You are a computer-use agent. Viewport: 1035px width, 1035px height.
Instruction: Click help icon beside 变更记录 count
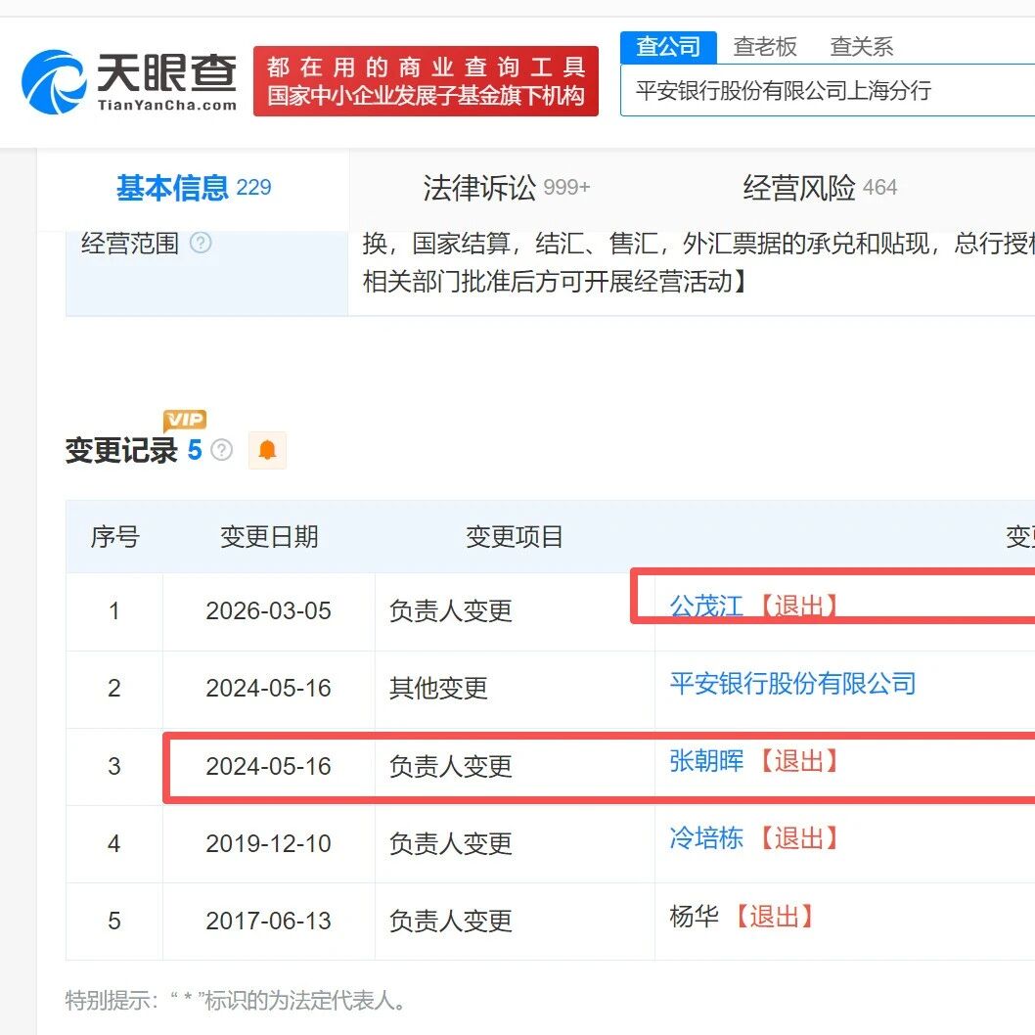click(x=222, y=450)
